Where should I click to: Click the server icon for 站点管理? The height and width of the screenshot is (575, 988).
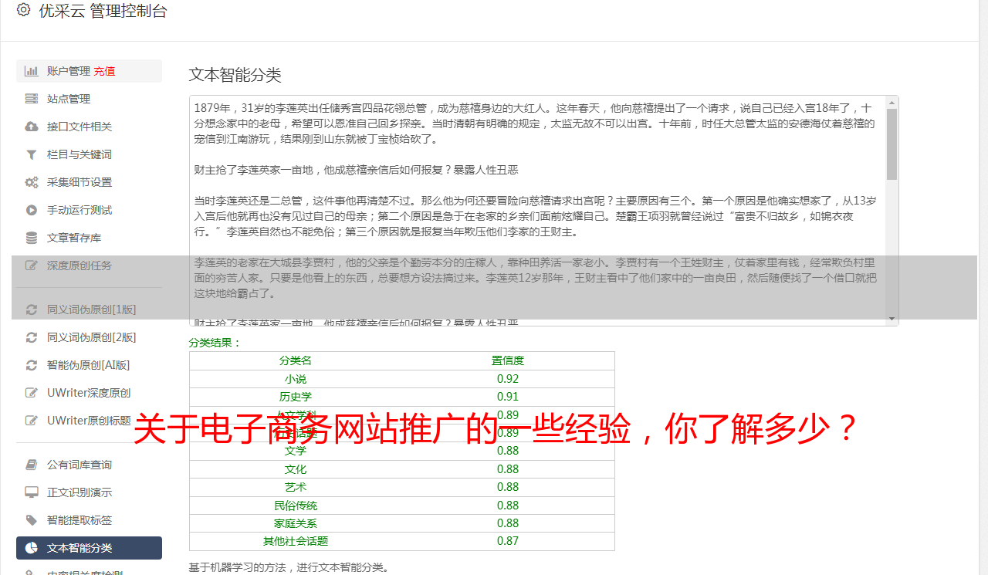(x=32, y=99)
